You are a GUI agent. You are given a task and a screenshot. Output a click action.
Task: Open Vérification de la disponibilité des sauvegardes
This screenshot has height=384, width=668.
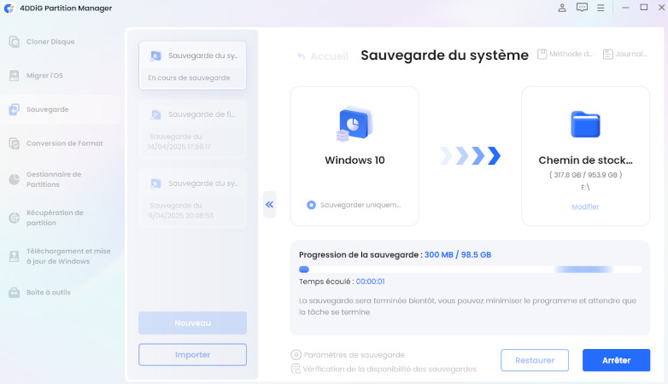(390, 369)
